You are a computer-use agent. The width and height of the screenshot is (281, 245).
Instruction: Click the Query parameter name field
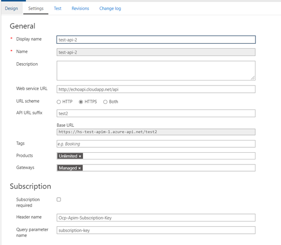(156, 230)
